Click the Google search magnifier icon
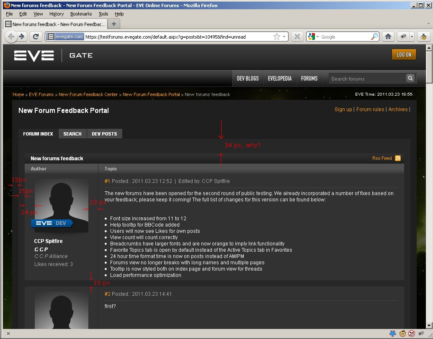The image size is (433, 339). [374, 37]
